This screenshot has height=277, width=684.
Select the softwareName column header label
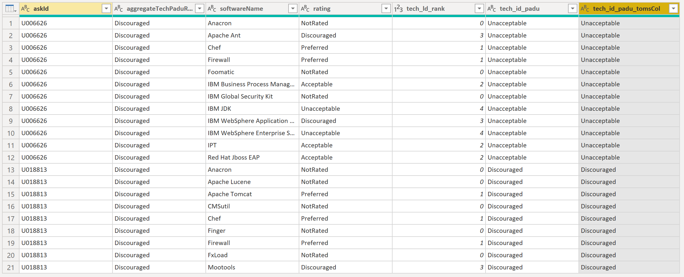click(241, 9)
